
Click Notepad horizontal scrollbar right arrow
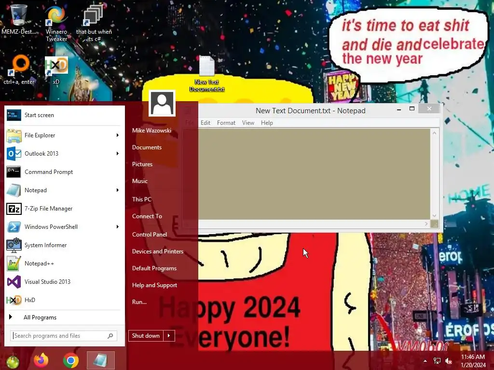pos(426,224)
